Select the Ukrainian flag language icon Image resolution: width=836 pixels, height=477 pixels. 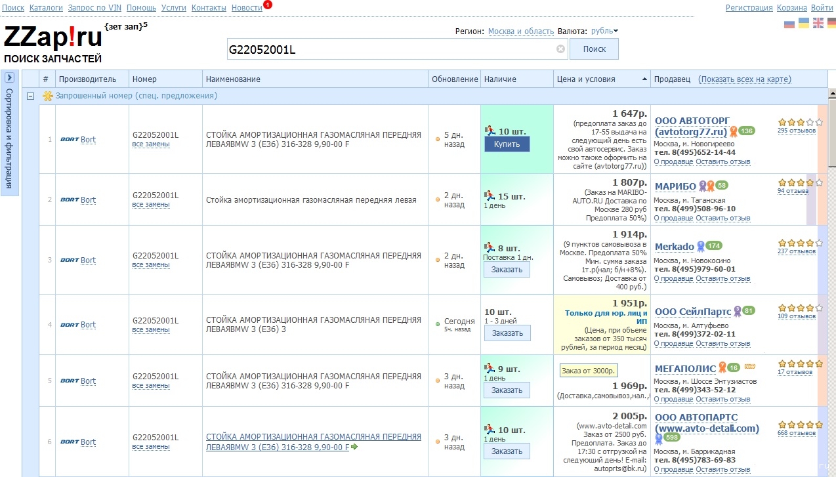[x=803, y=23]
